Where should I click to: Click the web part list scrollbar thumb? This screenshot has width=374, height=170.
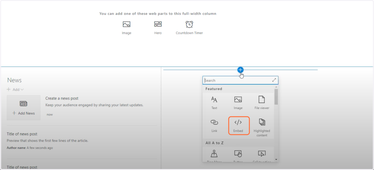click(x=276, y=96)
